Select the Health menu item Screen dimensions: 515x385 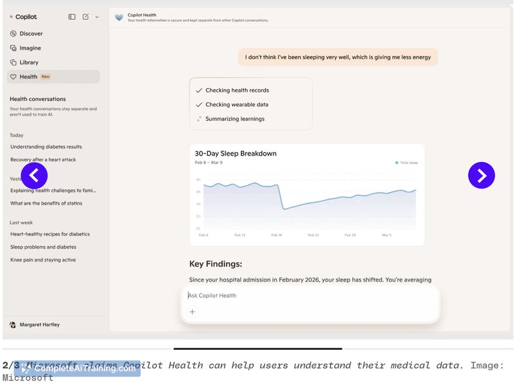coord(53,76)
